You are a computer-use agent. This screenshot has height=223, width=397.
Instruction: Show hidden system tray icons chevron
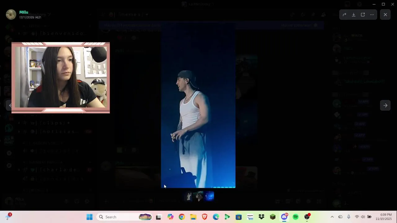[332, 217]
